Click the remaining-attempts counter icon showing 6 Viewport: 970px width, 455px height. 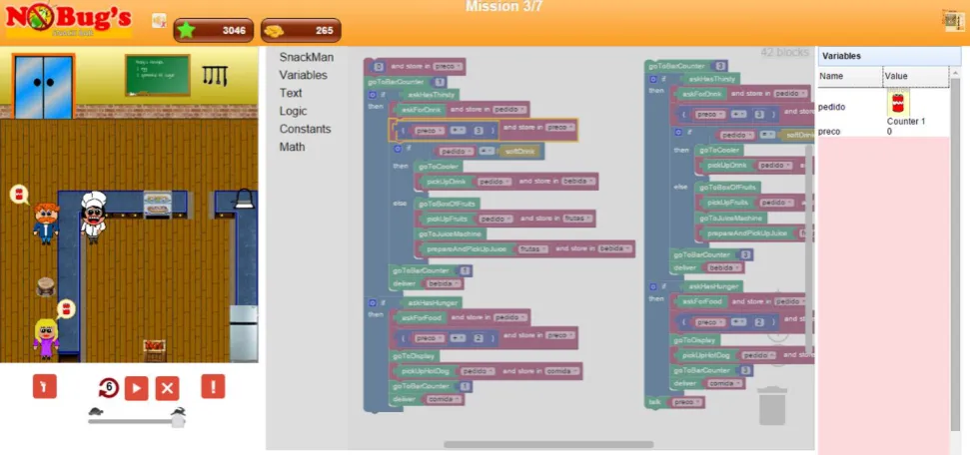(108, 388)
